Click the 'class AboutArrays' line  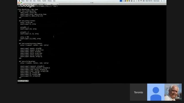(x=28, y=9)
